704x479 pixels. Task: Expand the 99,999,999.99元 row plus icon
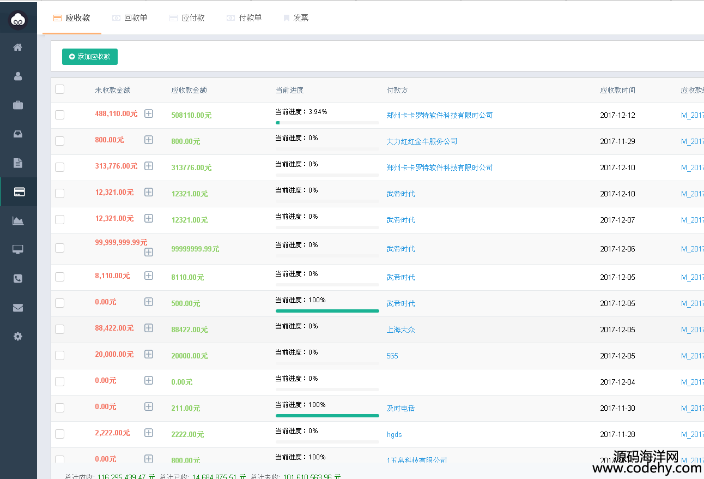tap(149, 252)
